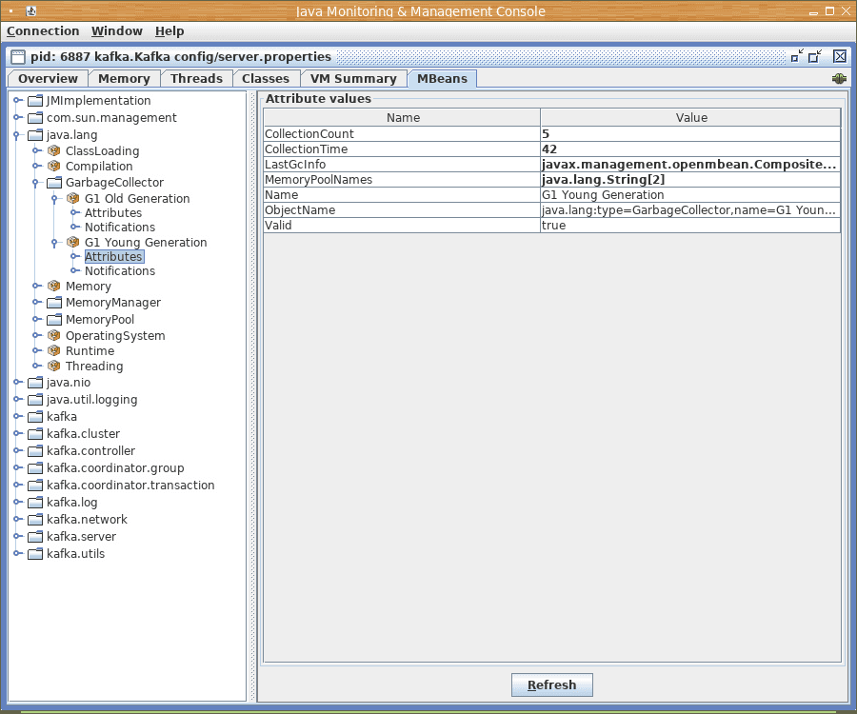
Task: Select the MBeans tab
Action: 442,79
